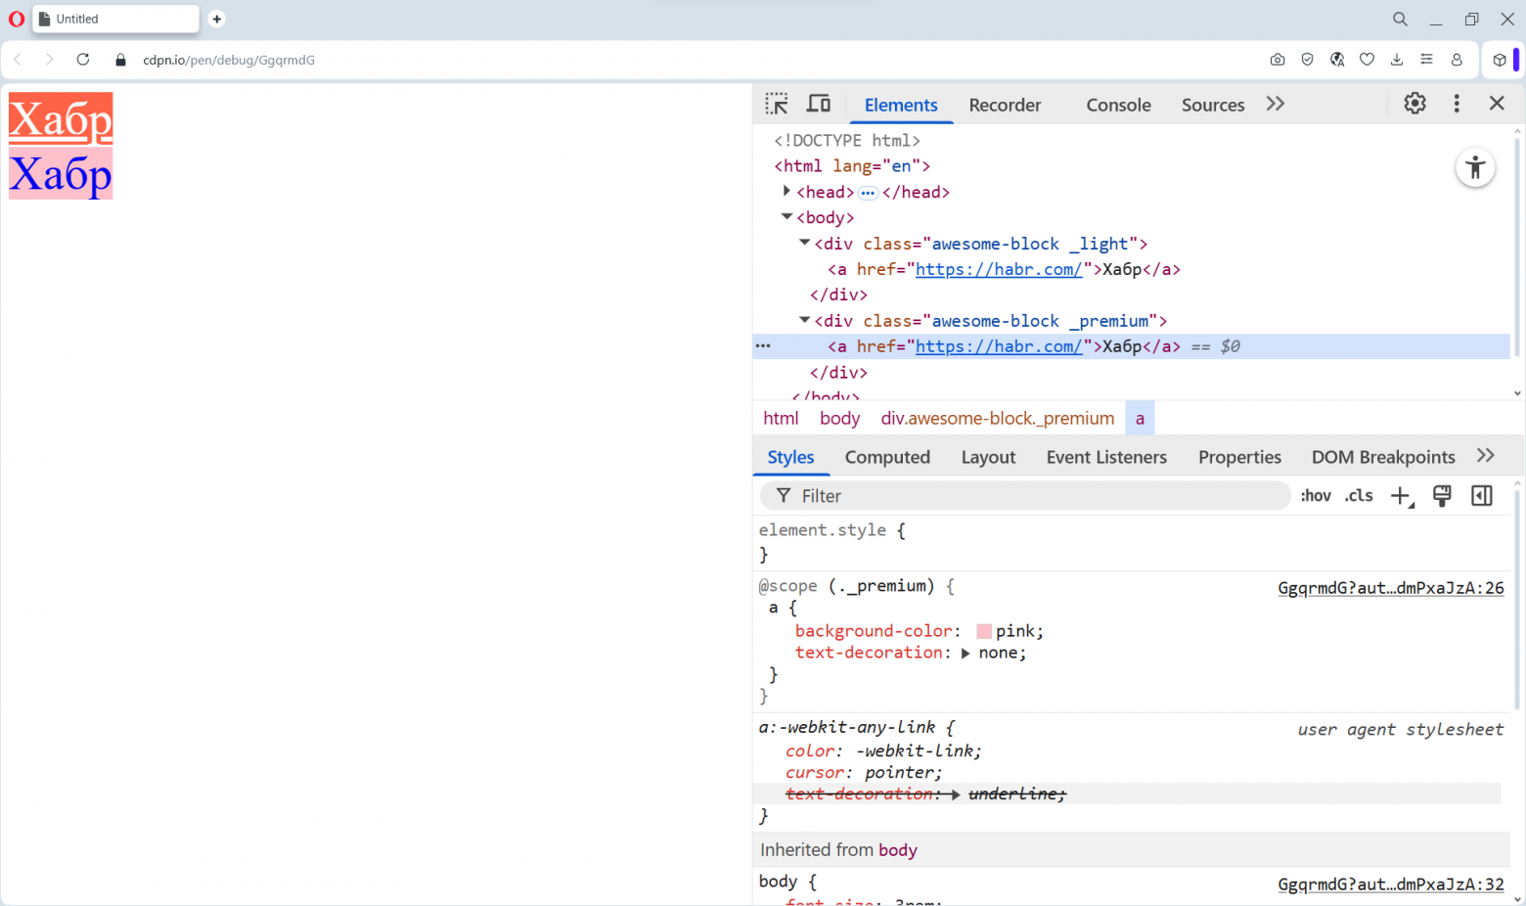Jump to body in Inherited from
Viewport: 1526px width, 906px height.
(898, 850)
